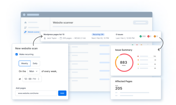Click the Website scanner page title
The height and width of the screenshot is (105, 176).
tap(63, 22)
